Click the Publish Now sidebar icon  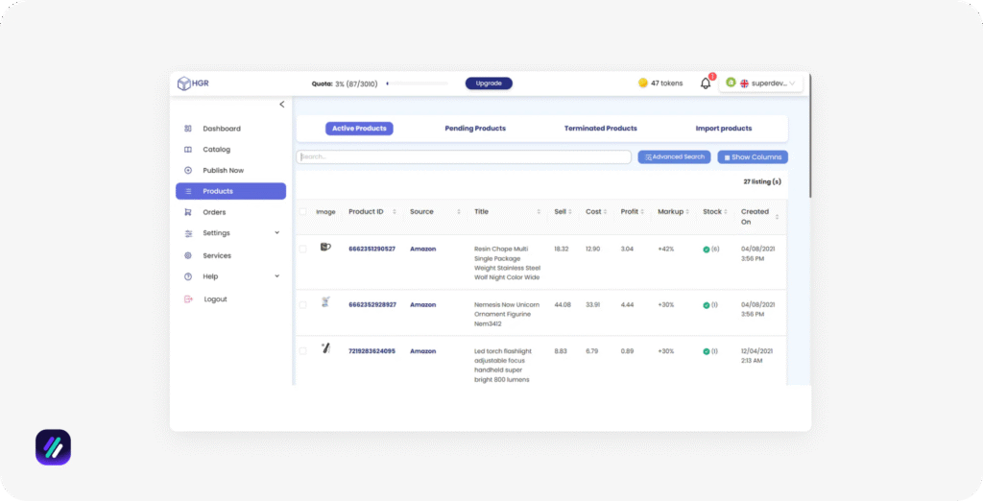[x=188, y=171]
